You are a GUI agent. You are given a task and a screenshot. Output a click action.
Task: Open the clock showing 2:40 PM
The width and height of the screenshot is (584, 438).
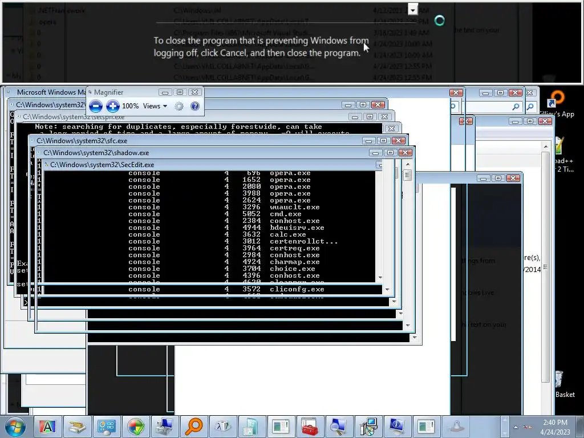(555, 427)
